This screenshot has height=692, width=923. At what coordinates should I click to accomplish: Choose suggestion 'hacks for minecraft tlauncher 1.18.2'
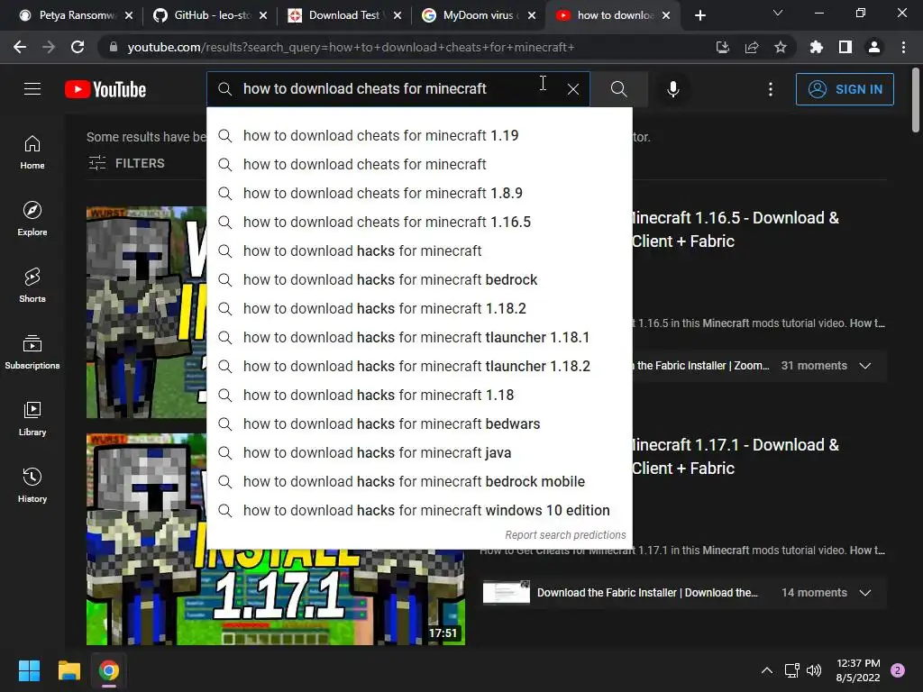pos(420,366)
